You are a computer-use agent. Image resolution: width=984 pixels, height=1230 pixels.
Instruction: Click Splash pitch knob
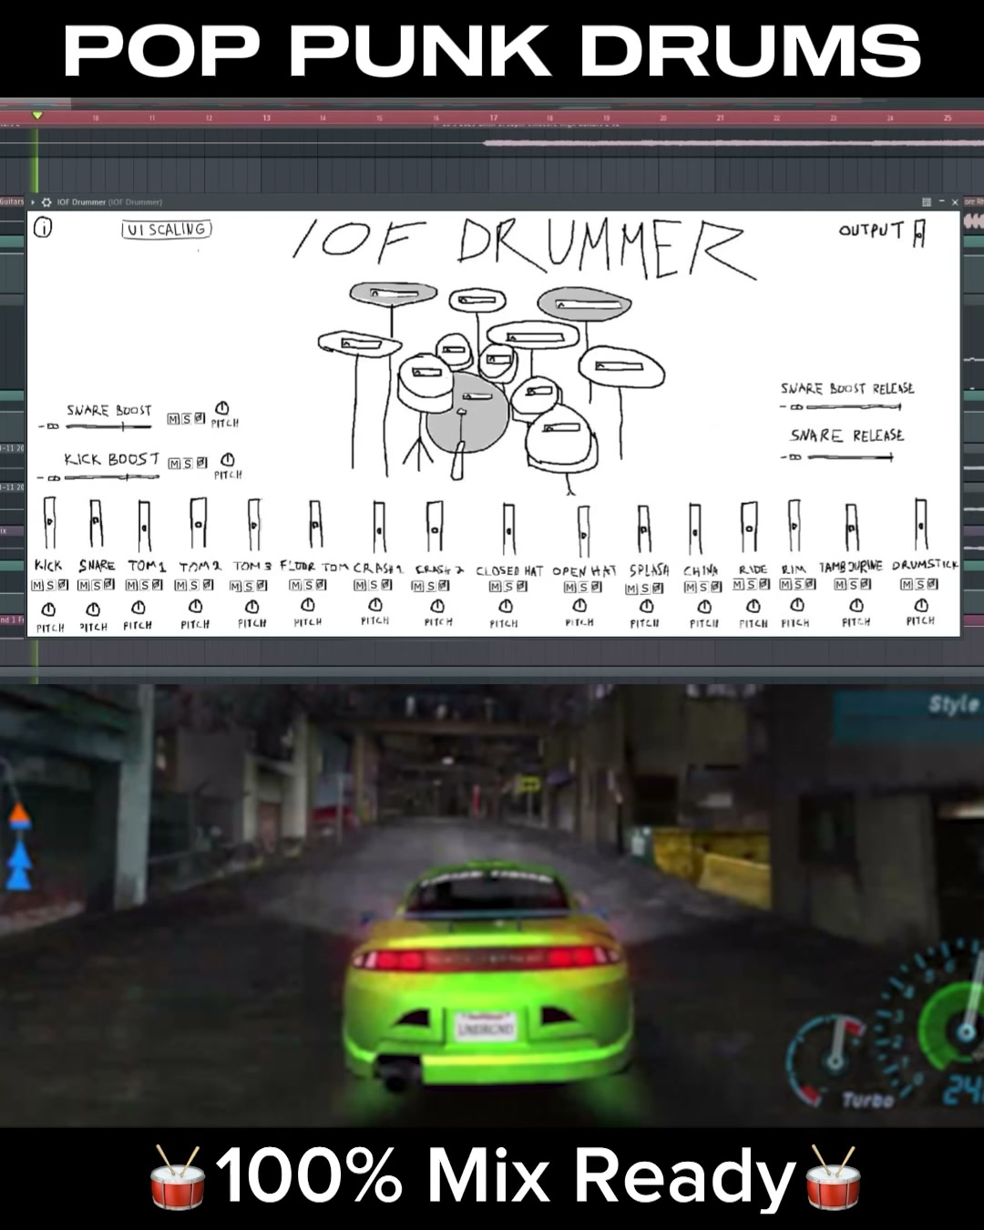(x=646, y=606)
